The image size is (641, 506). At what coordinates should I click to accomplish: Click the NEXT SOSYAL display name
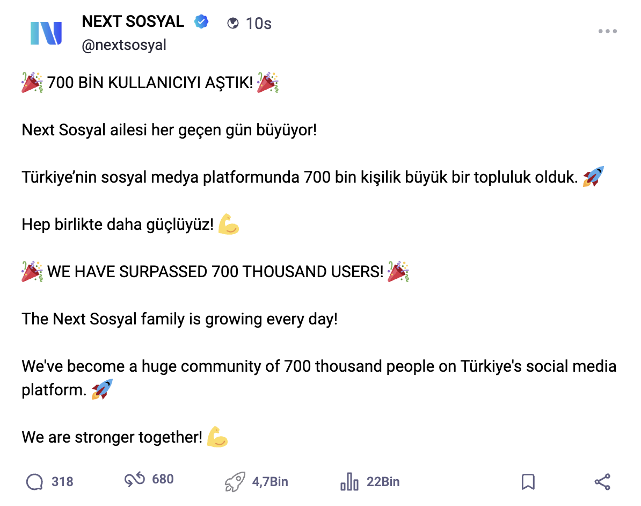tap(133, 22)
